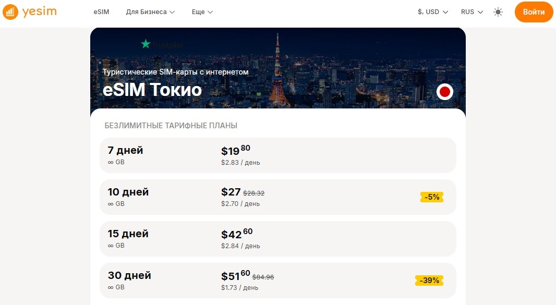The width and height of the screenshot is (556, 305).
Task: Click the green Trustpilot star
Action: coord(146,44)
